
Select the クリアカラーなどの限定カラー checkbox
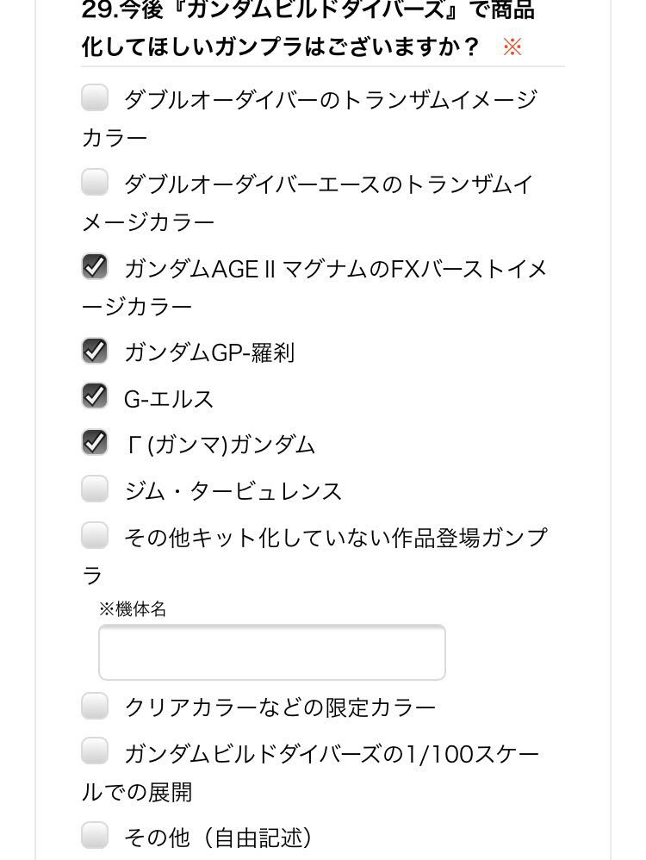click(x=95, y=707)
